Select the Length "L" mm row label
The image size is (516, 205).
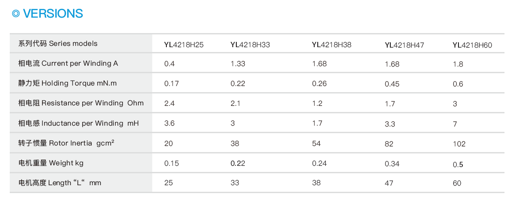click(x=59, y=183)
